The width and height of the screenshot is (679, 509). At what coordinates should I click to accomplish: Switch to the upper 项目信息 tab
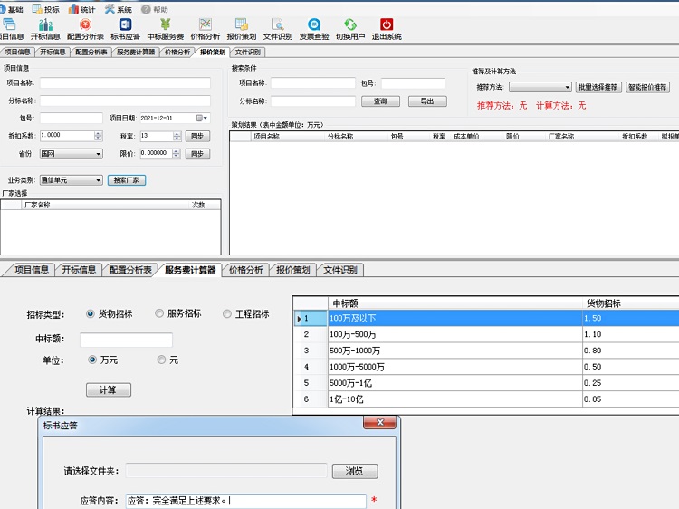(x=17, y=52)
